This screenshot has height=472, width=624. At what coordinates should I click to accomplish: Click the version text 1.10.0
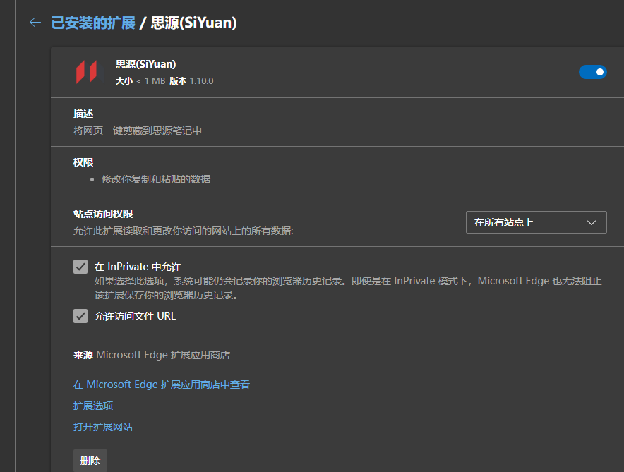[201, 80]
